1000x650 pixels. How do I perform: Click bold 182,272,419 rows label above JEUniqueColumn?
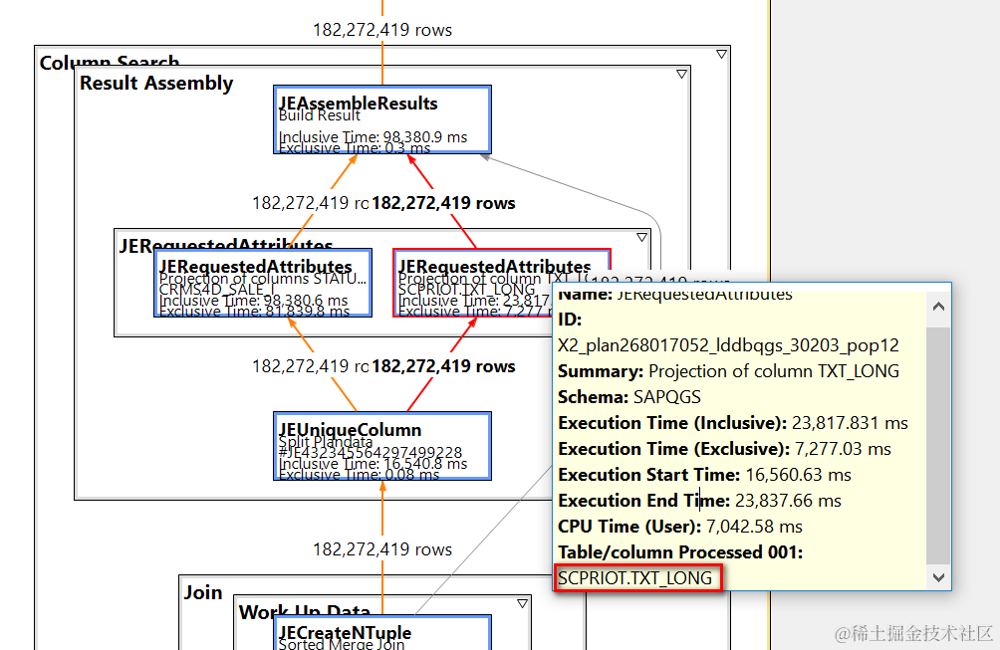pyautogui.click(x=443, y=366)
